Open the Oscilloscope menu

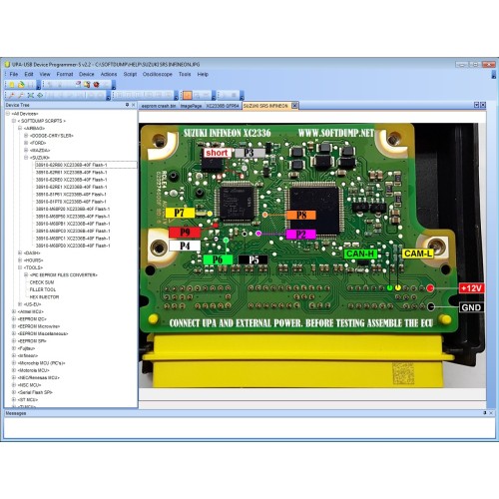coord(158,74)
